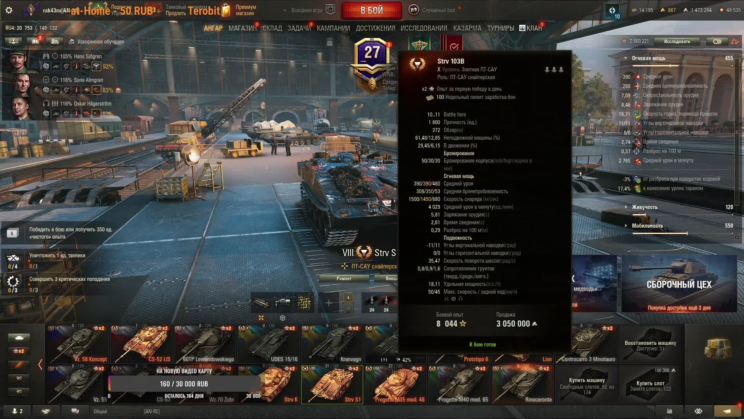The width and height of the screenshot is (744, 419).
Task: Toggle the tank-type carousel filter button
Action: pos(19,338)
